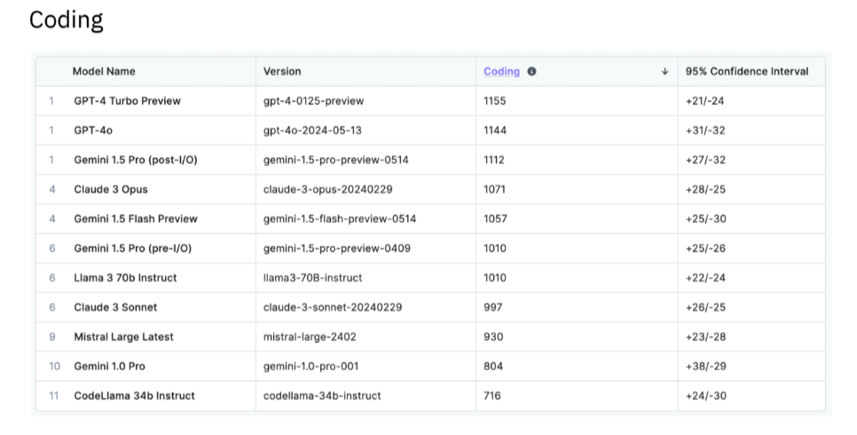Select the Model Name column header
Screen dimensions: 857x435
[104, 72]
